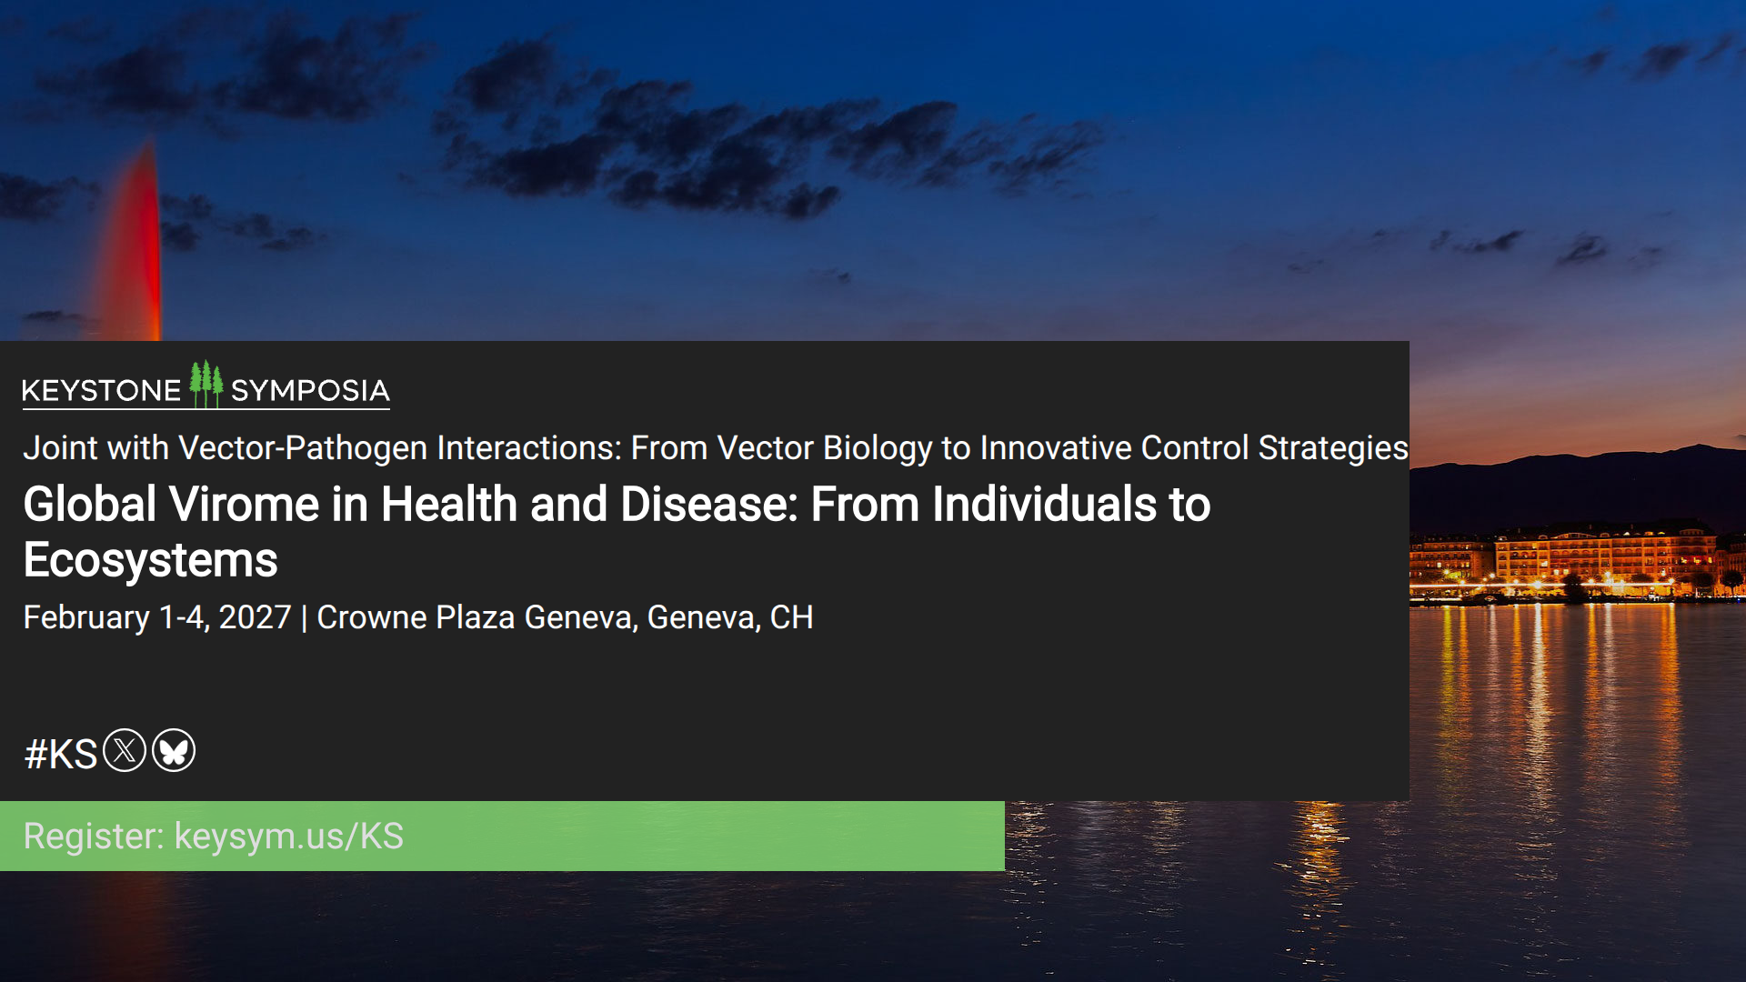Click the SYMPOSIA word in the logo
This screenshot has width=1746, height=982.
310,391
